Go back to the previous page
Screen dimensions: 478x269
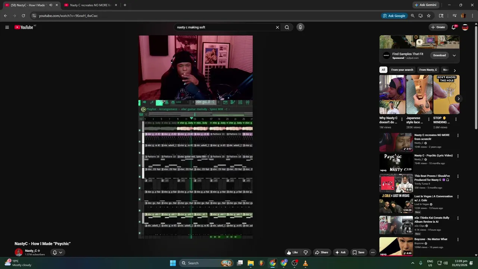(x=5, y=16)
